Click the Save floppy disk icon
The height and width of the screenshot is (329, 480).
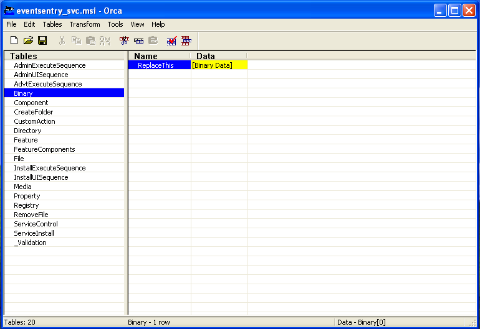42,40
